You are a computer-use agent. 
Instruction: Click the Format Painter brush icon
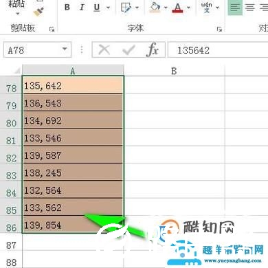pyautogui.click(x=38, y=12)
